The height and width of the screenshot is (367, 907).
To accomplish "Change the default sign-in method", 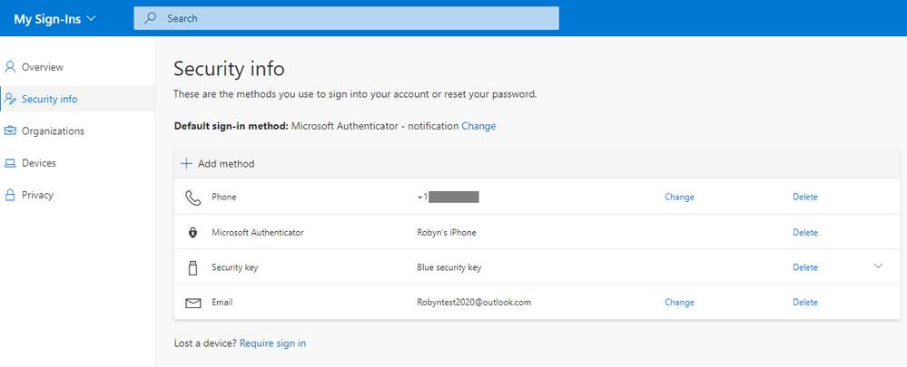I will tap(478, 126).
